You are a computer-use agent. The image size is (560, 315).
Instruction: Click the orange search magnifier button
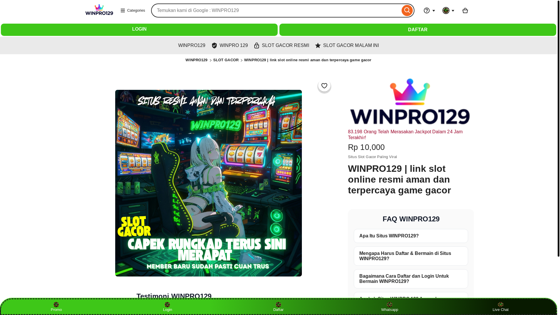point(407,10)
